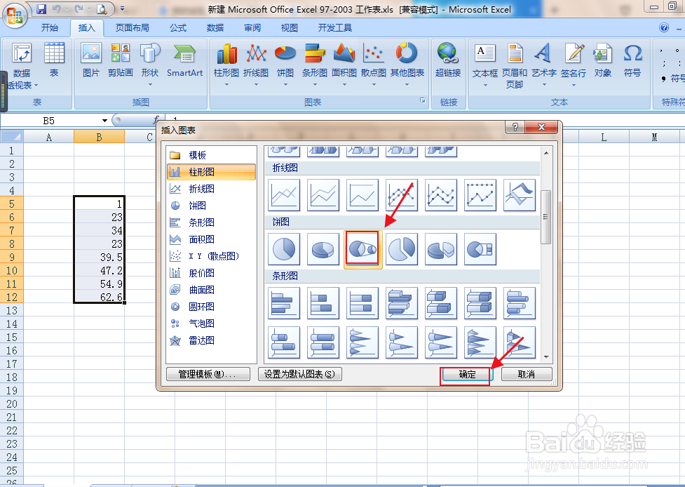The image size is (685, 487).
Task: Insert a table using the 表 icon
Action: [x=54, y=60]
